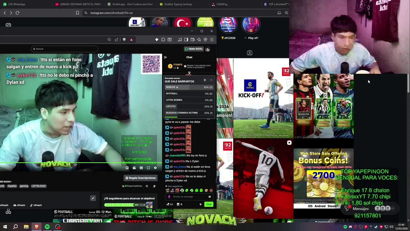The height and width of the screenshot is (231, 410).
Task: Open File Explorer from the taskbar
Action: pos(26,227)
